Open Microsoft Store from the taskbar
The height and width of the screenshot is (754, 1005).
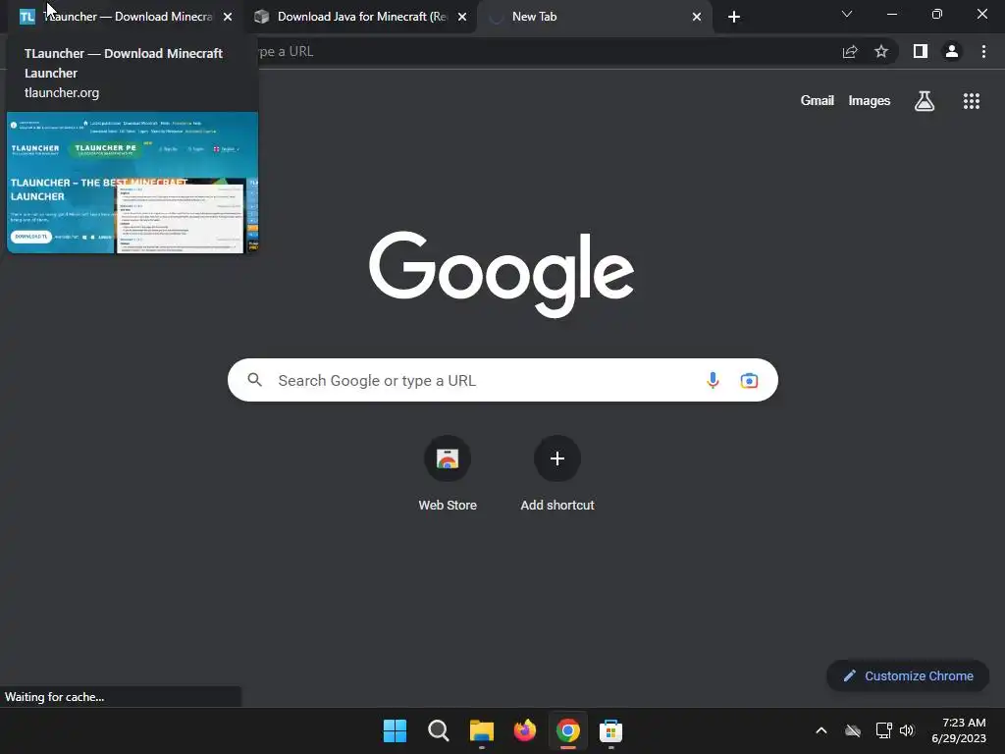pos(610,730)
